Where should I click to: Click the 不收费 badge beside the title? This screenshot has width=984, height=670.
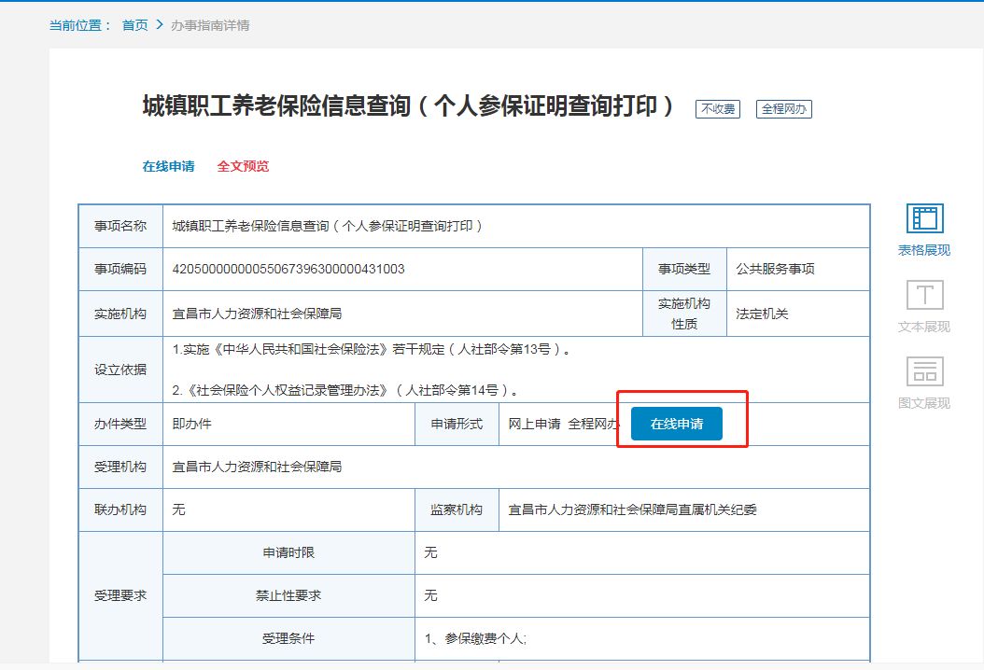point(718,108)
